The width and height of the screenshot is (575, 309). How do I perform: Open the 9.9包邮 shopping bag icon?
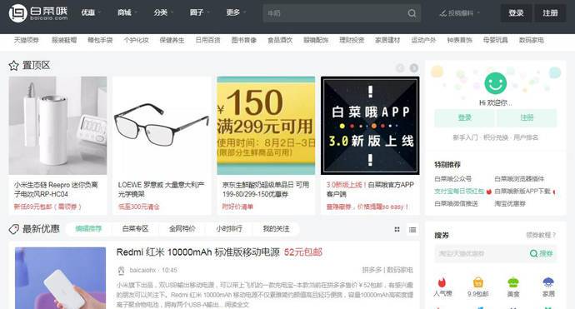(x=477, y=282)
